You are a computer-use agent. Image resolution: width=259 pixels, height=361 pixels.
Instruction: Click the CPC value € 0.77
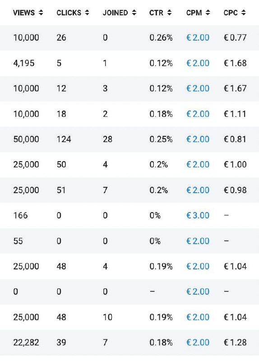[235, 37]
